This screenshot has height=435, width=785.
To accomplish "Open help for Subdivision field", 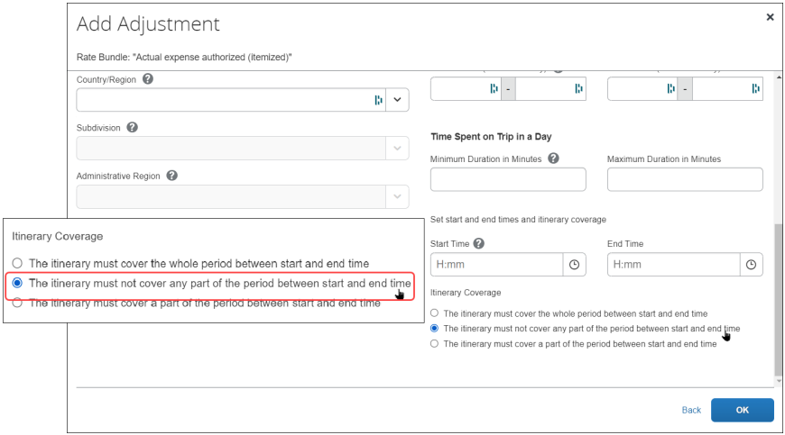I will click(132, 127).
